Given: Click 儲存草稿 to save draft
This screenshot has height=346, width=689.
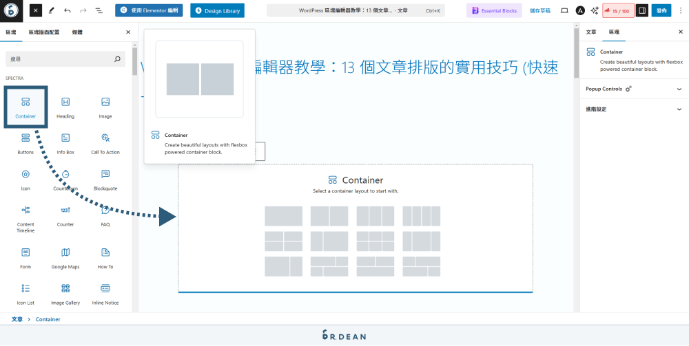Looking at the screenshot, I should (540, 10).
